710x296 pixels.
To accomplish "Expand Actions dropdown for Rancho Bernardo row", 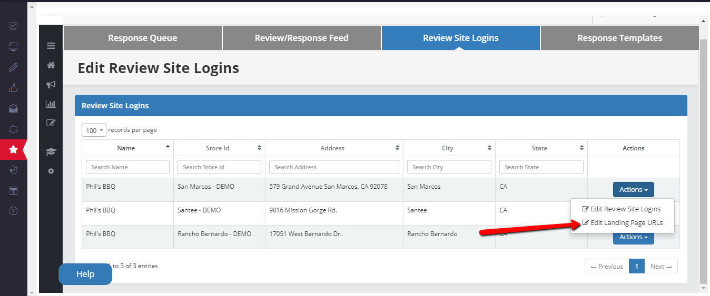I will pyautogui.click(x=633, y=238).
